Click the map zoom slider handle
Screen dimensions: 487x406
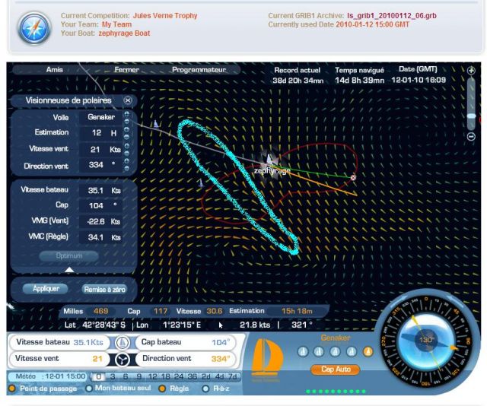click(x=471, y=116)
